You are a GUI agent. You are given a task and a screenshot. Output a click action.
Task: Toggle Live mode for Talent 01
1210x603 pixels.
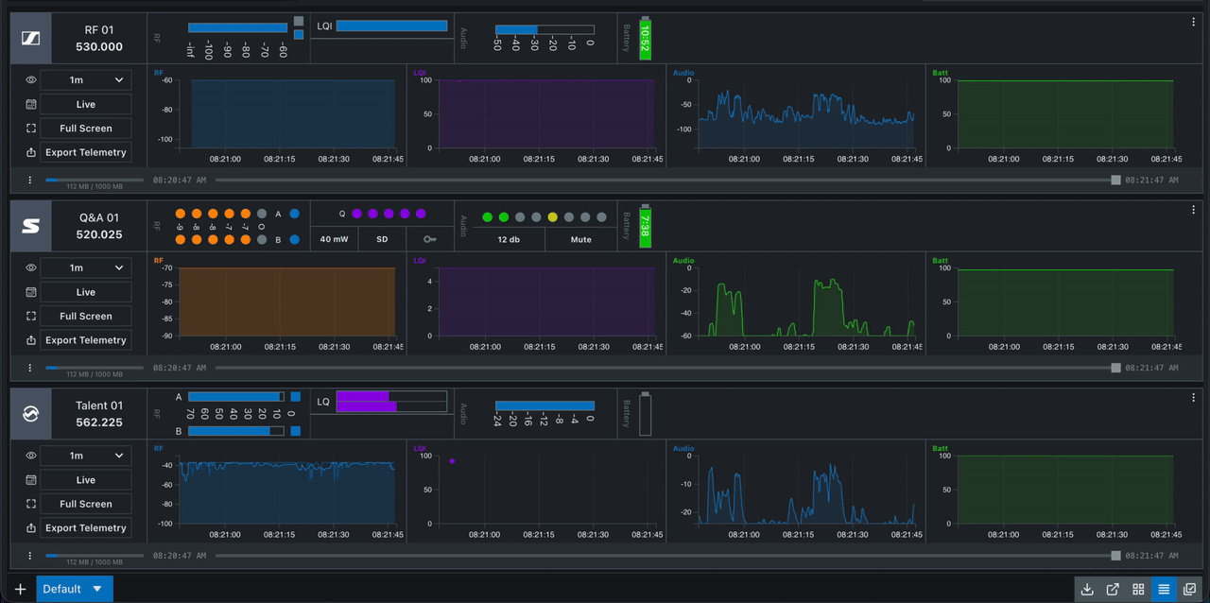pyautogui.click(x=85, y=479)
